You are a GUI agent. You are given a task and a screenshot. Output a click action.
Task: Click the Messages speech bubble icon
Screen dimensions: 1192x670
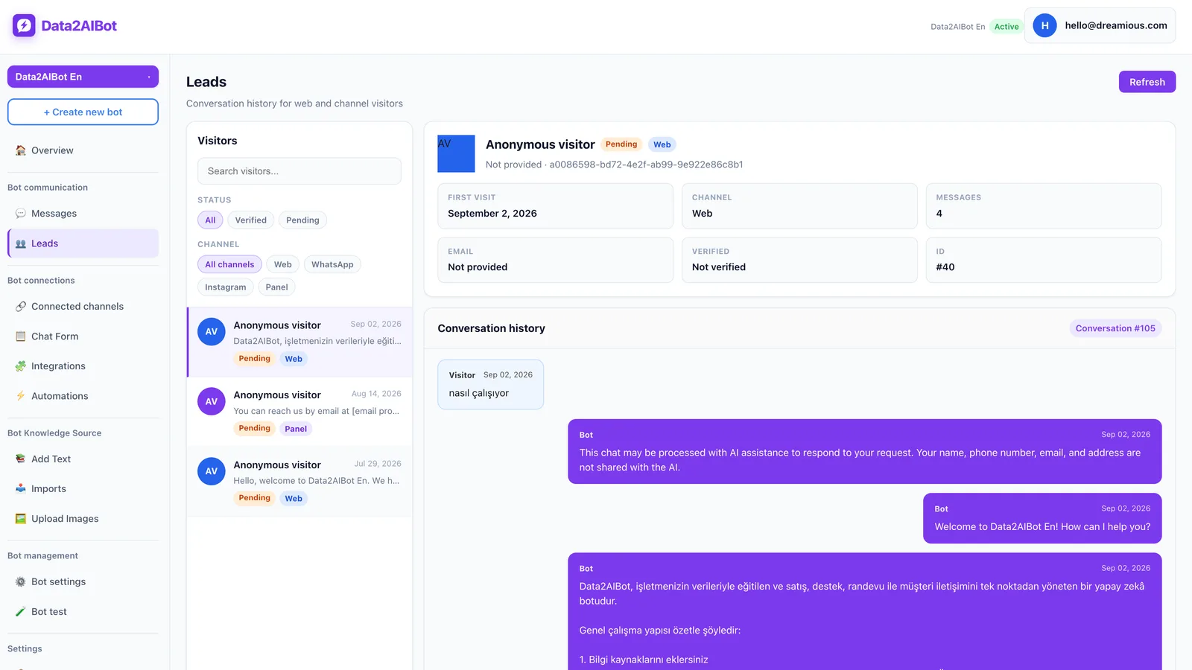21,214
